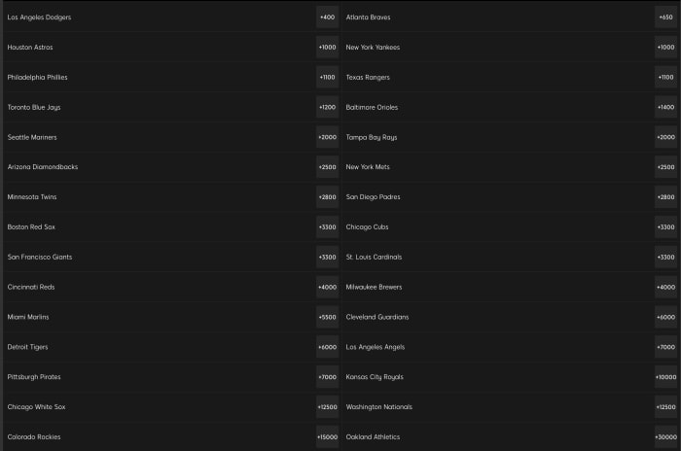Image resolution: width=681 pixels, height=451 pixels.
Task: Select Atlanta Braves +650 odds
Action: tap(665, 17)
